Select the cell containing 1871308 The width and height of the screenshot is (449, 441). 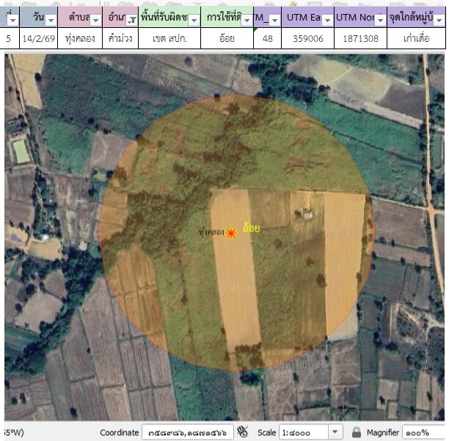360,39
